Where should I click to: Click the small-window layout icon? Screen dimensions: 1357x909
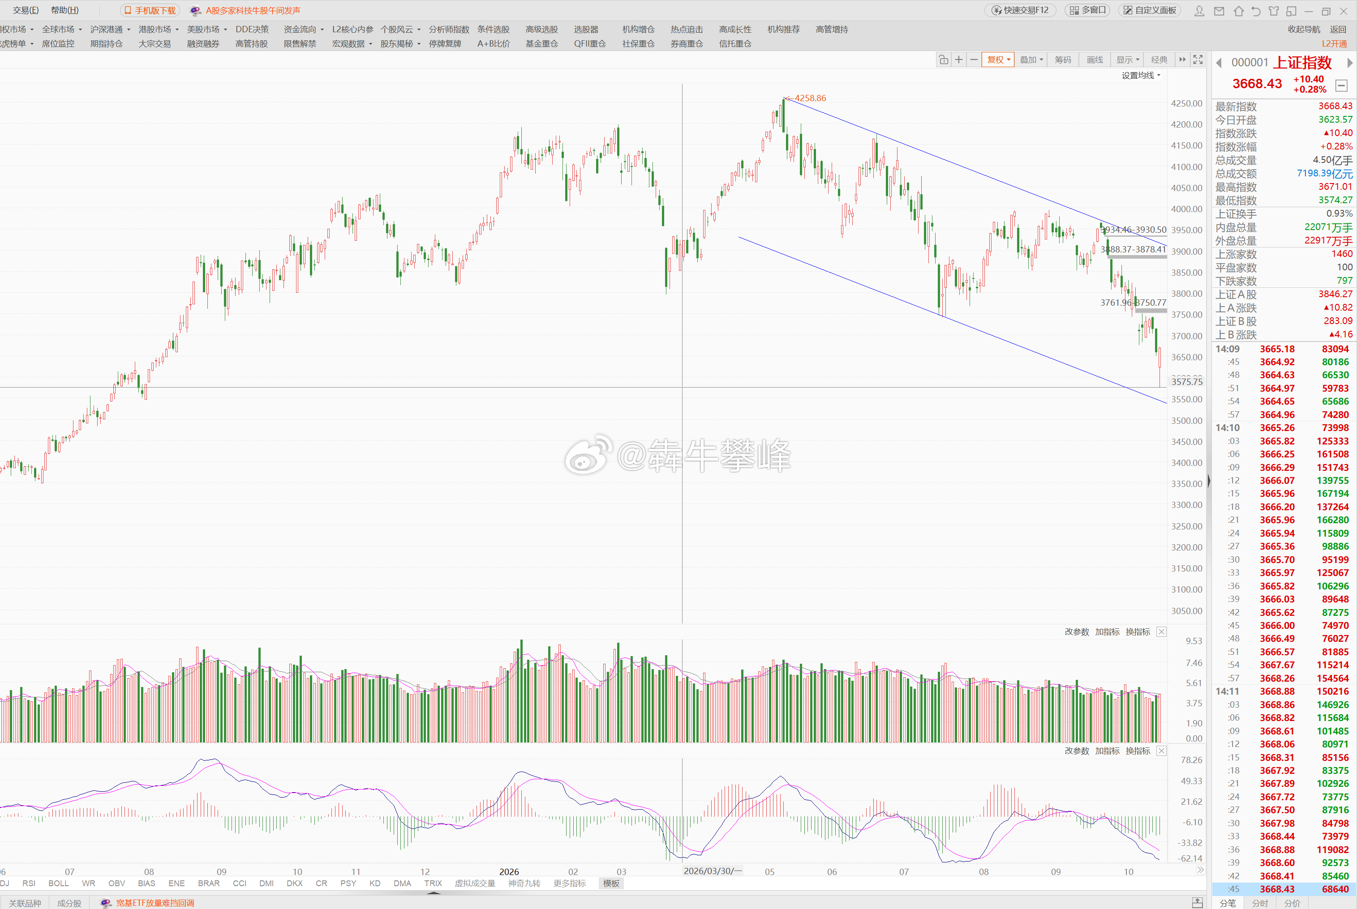click(1291, 11)
